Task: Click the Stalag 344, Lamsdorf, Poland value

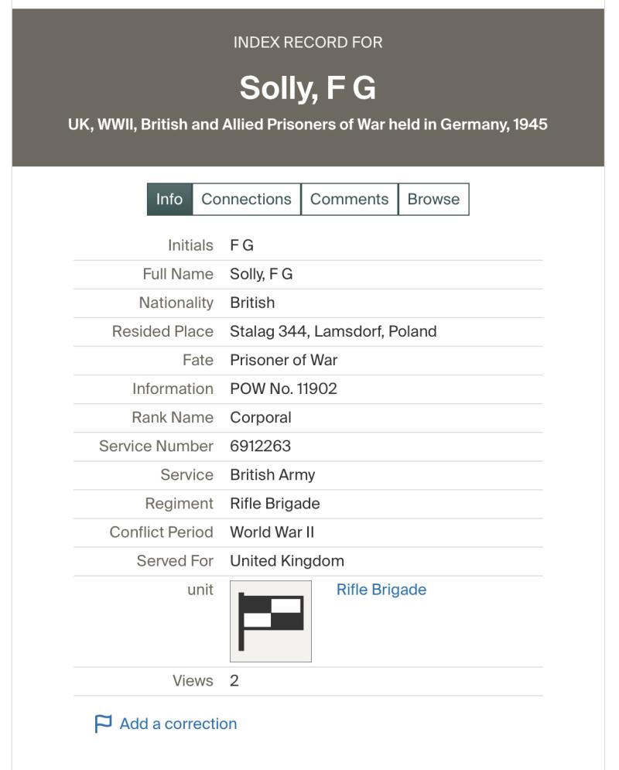Action: coord(333,331)
